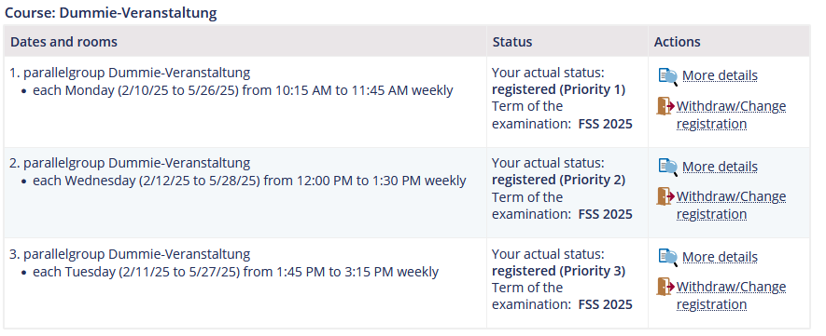
Task: Click the door withdraw icon for Priority 1
Action: coord(665,106)
